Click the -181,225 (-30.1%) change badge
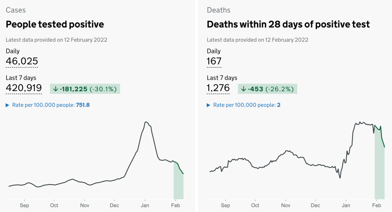 [85, 89]
